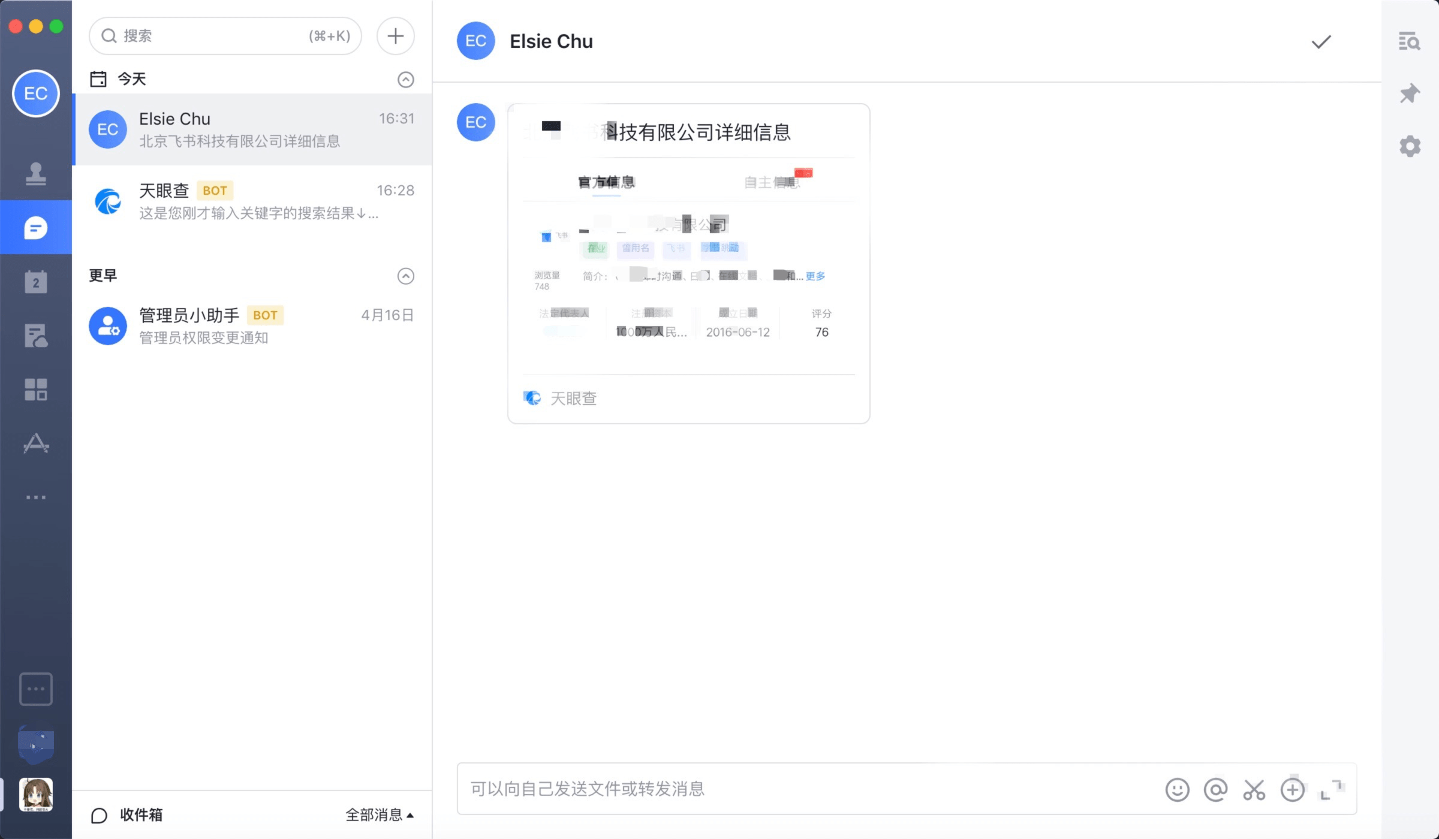The image size is (1439, 839).
Task: Take screenshot with scissors icon
Action: (x=1254, y=790)
